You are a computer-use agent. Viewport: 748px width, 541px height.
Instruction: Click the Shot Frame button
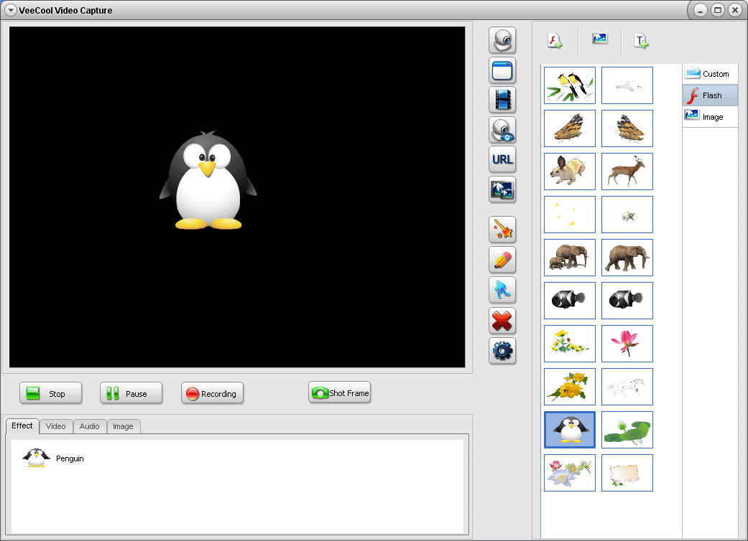tap(340, 393)
